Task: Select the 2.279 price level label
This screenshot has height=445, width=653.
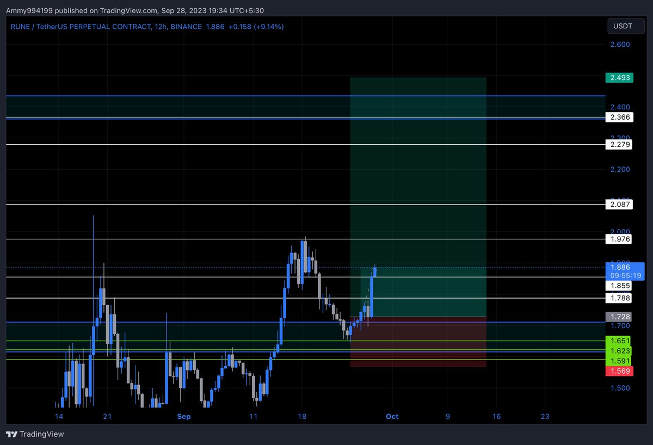Action: pyautogui.click(x=620, y=144)
